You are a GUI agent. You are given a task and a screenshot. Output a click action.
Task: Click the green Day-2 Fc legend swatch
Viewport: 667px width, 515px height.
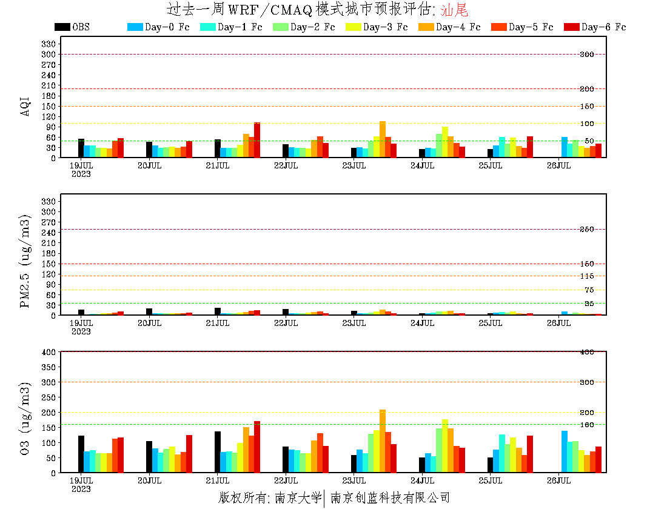click(281, 27)
